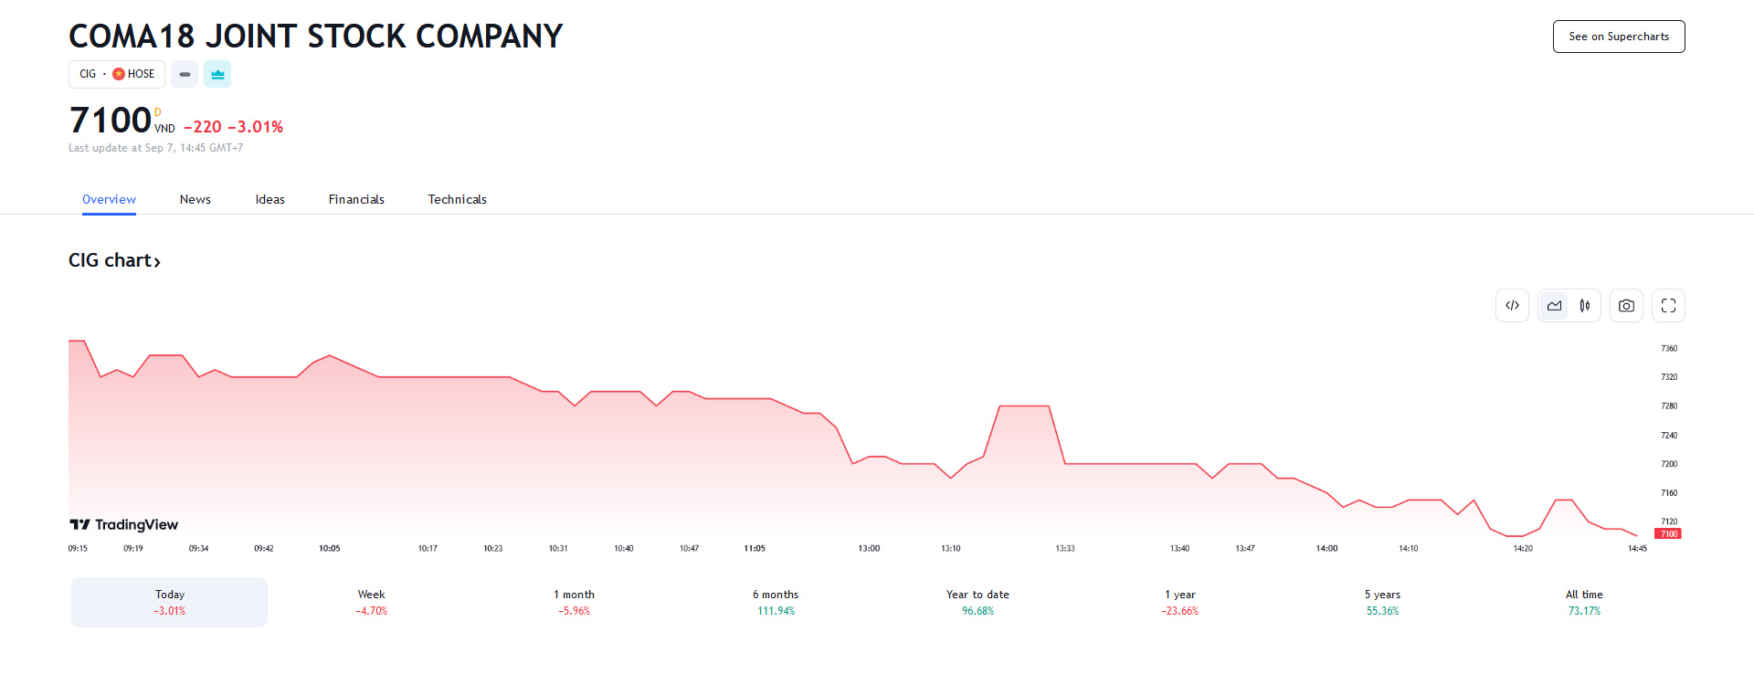
Task: Select the 6 months performance option
Action: [775, 602]
